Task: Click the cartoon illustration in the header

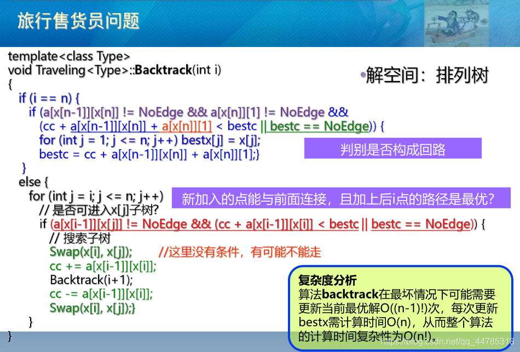Action: pos(456,23)
